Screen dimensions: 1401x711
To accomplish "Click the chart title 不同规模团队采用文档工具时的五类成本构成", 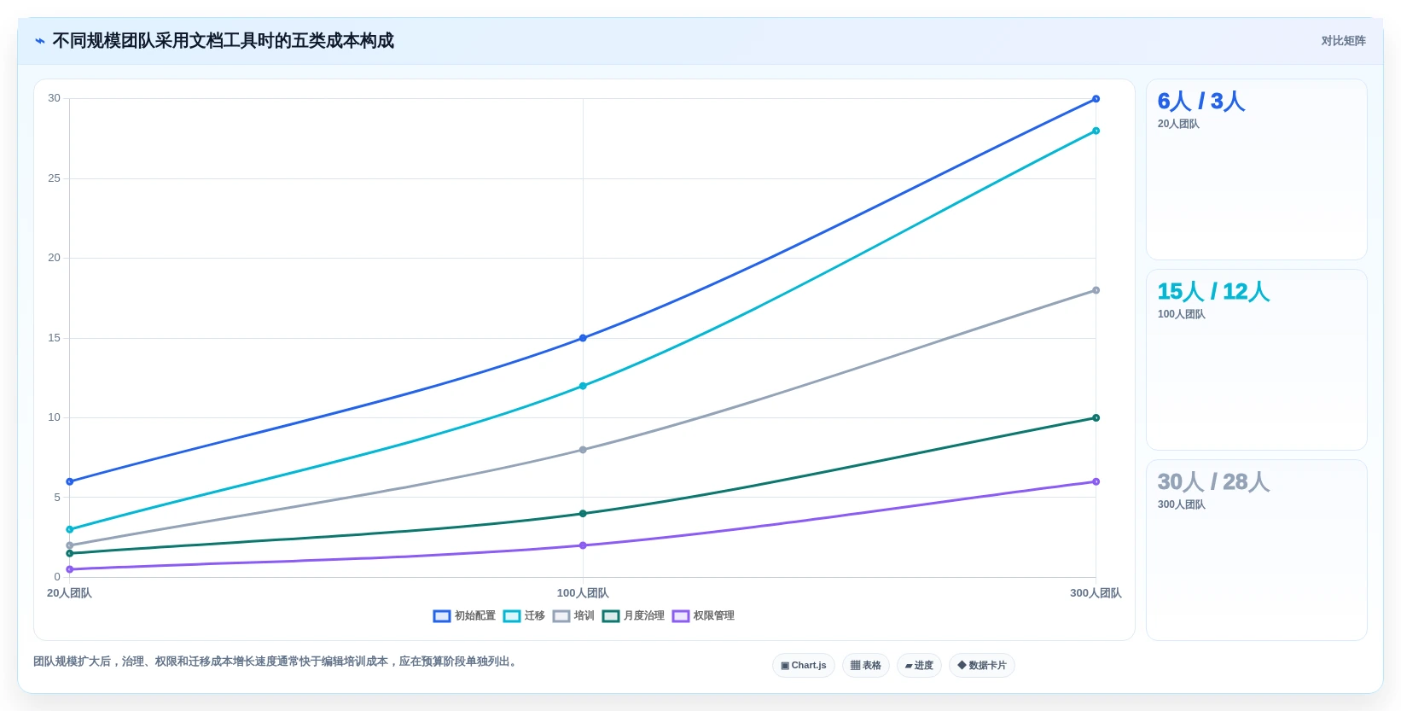I will point(223,41).
